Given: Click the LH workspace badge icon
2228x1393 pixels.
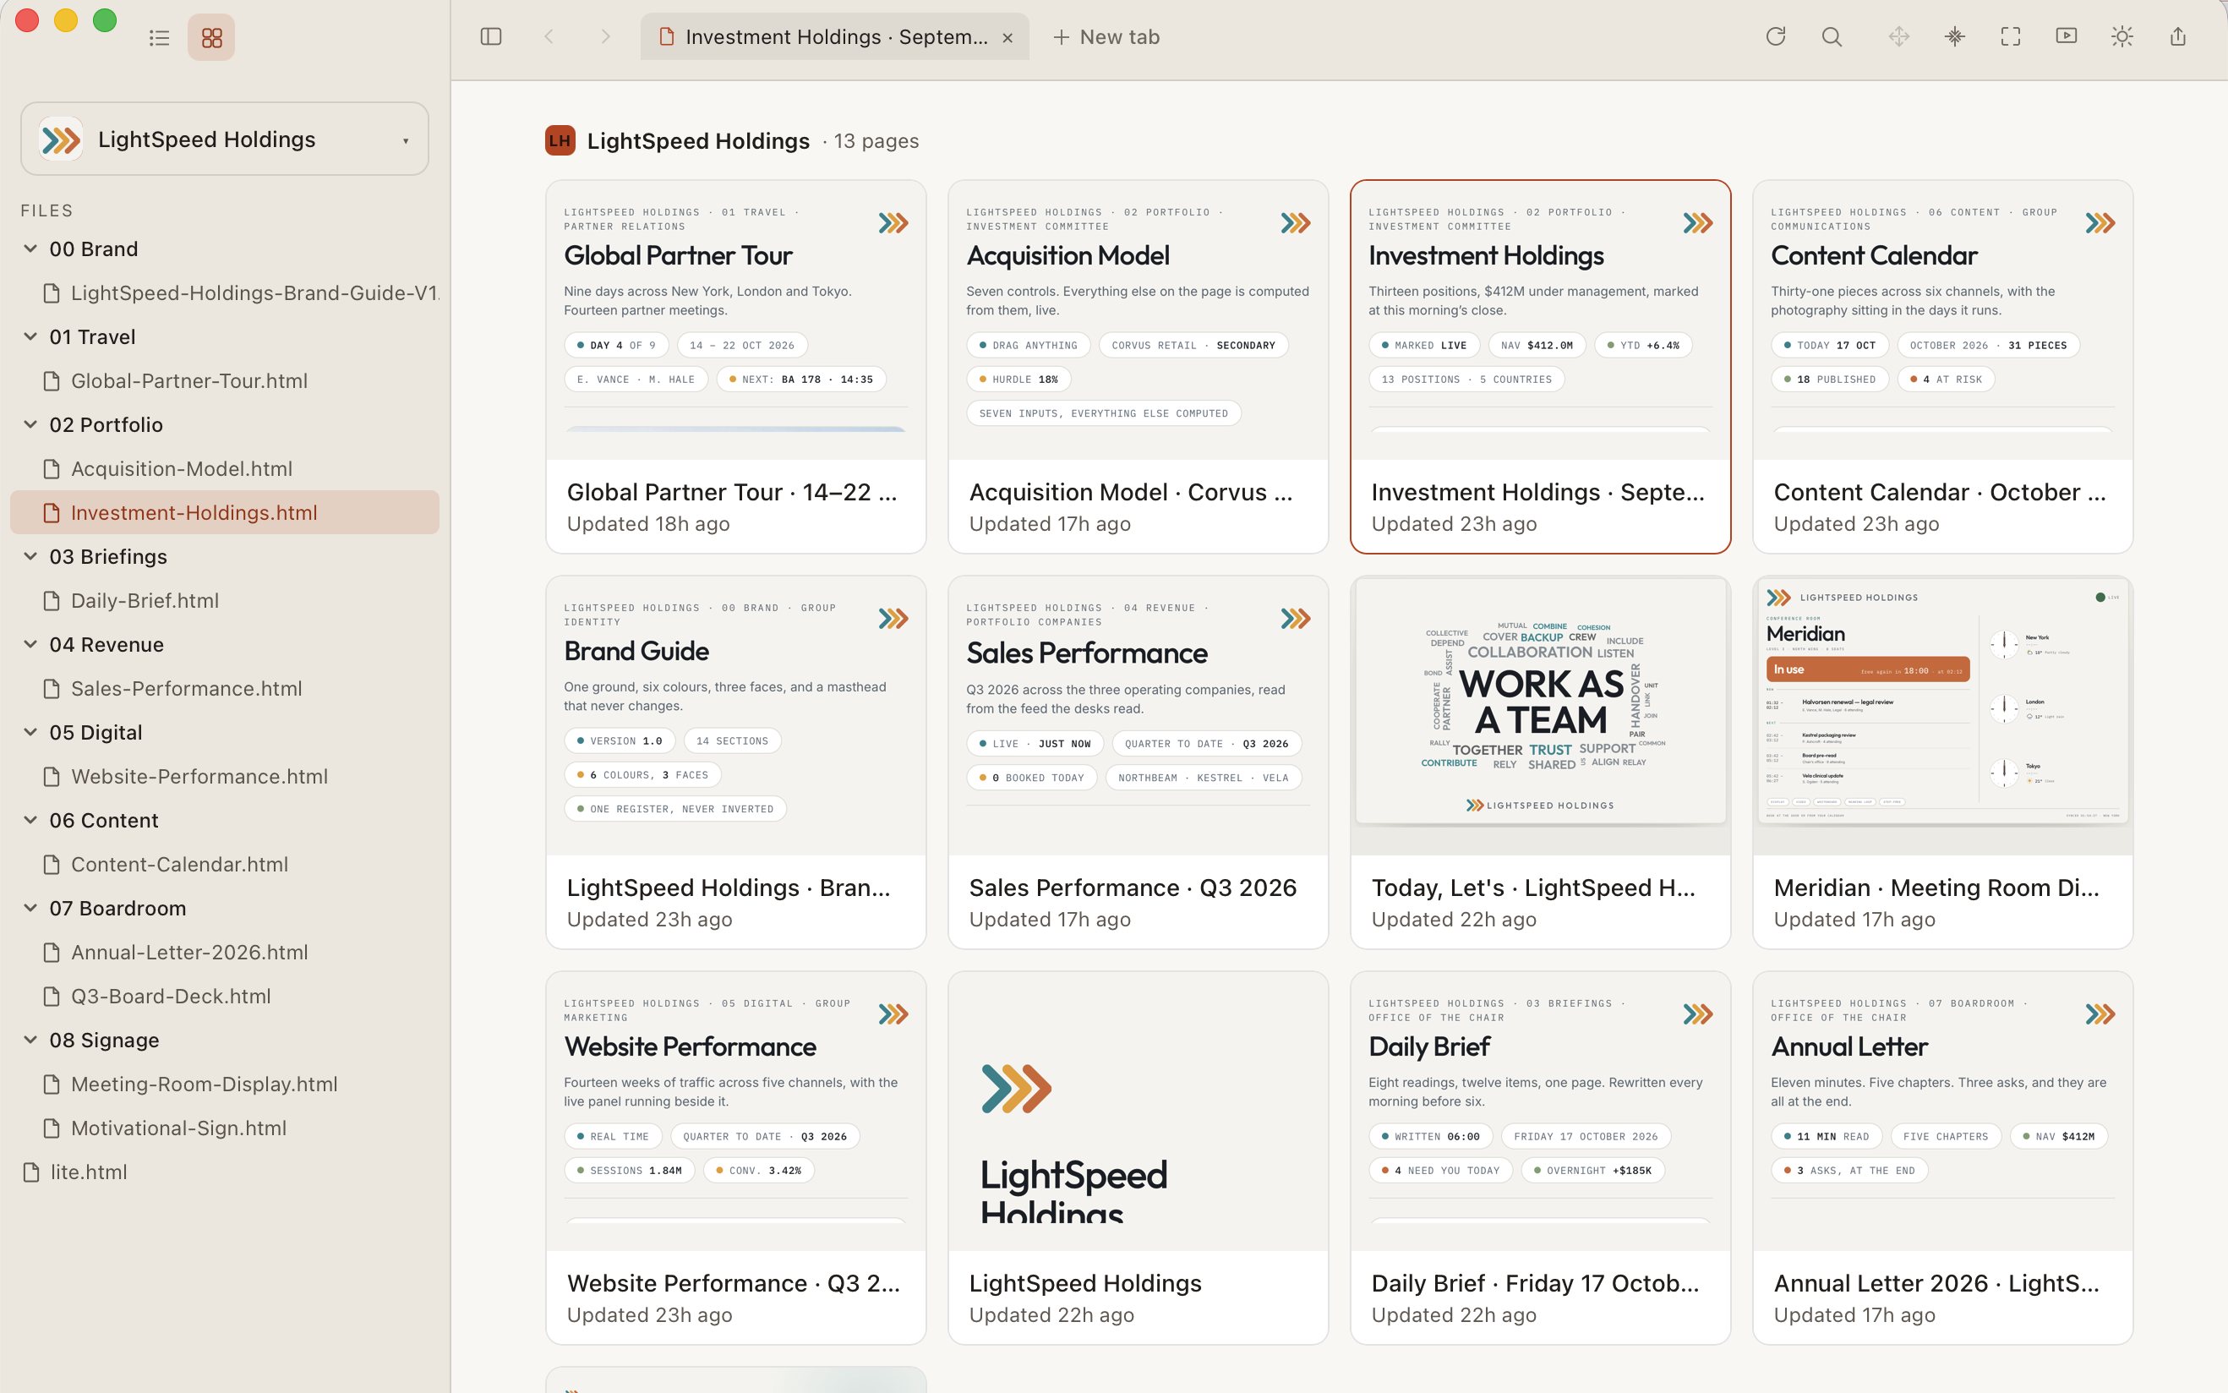Looking at the screenshot, I should 560,140.
